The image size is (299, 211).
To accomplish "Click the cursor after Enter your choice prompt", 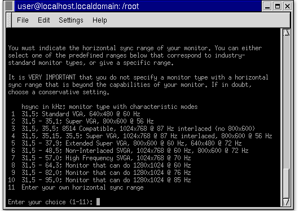I will pos(98,201).
